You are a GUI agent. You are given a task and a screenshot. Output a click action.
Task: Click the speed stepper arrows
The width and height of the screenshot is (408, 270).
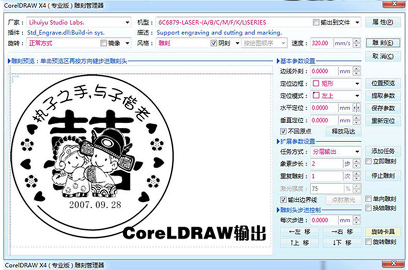tap(357, 43)
